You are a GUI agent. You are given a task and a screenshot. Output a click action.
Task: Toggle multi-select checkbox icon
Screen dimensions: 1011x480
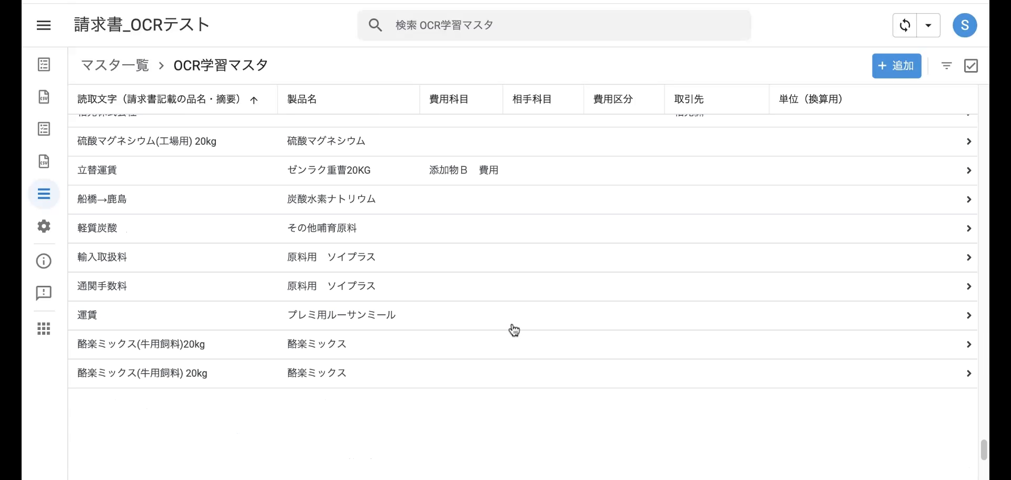pos(970,66)
